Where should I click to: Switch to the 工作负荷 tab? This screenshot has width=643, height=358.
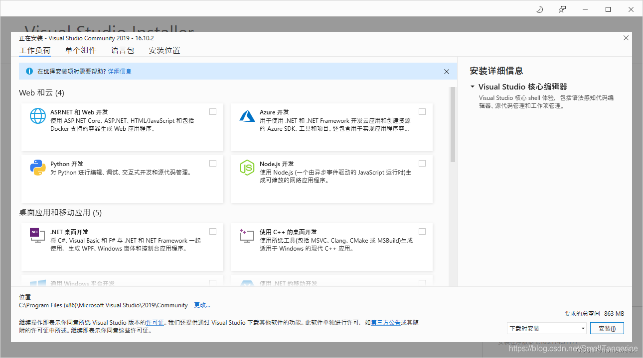pyautogui.click(x=35, y=50)
